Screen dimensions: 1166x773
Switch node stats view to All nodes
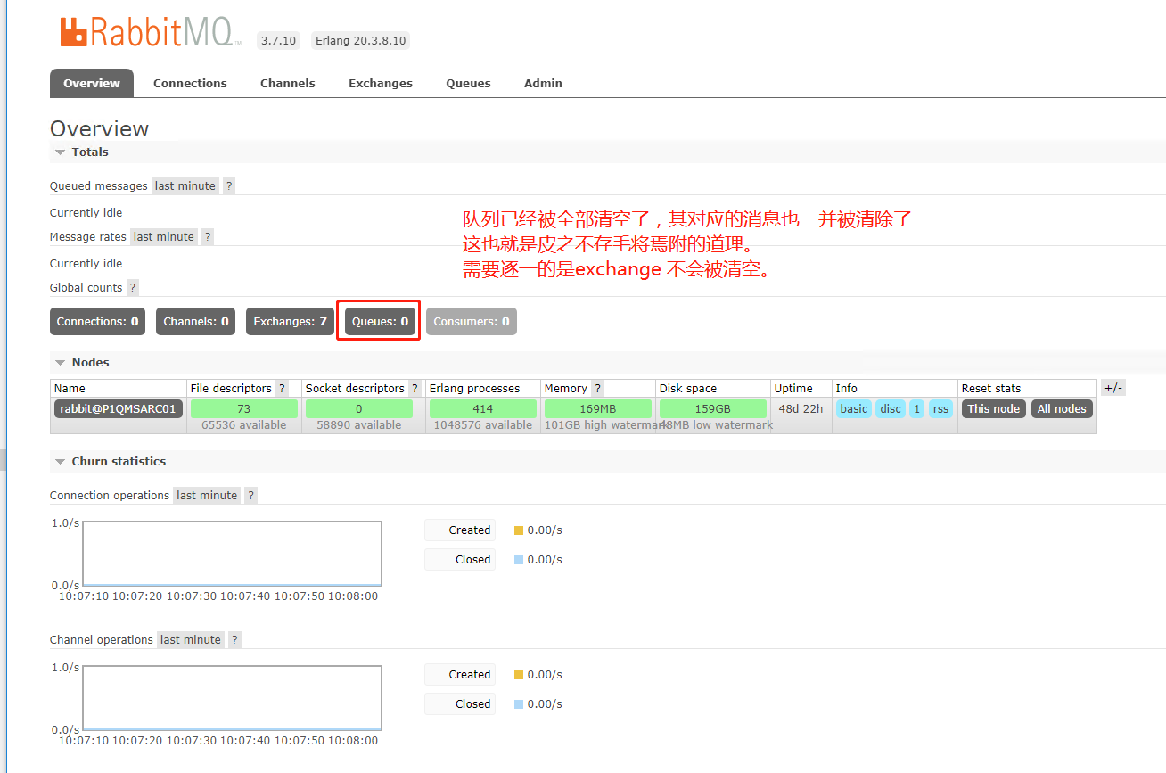pos(1062,408)
